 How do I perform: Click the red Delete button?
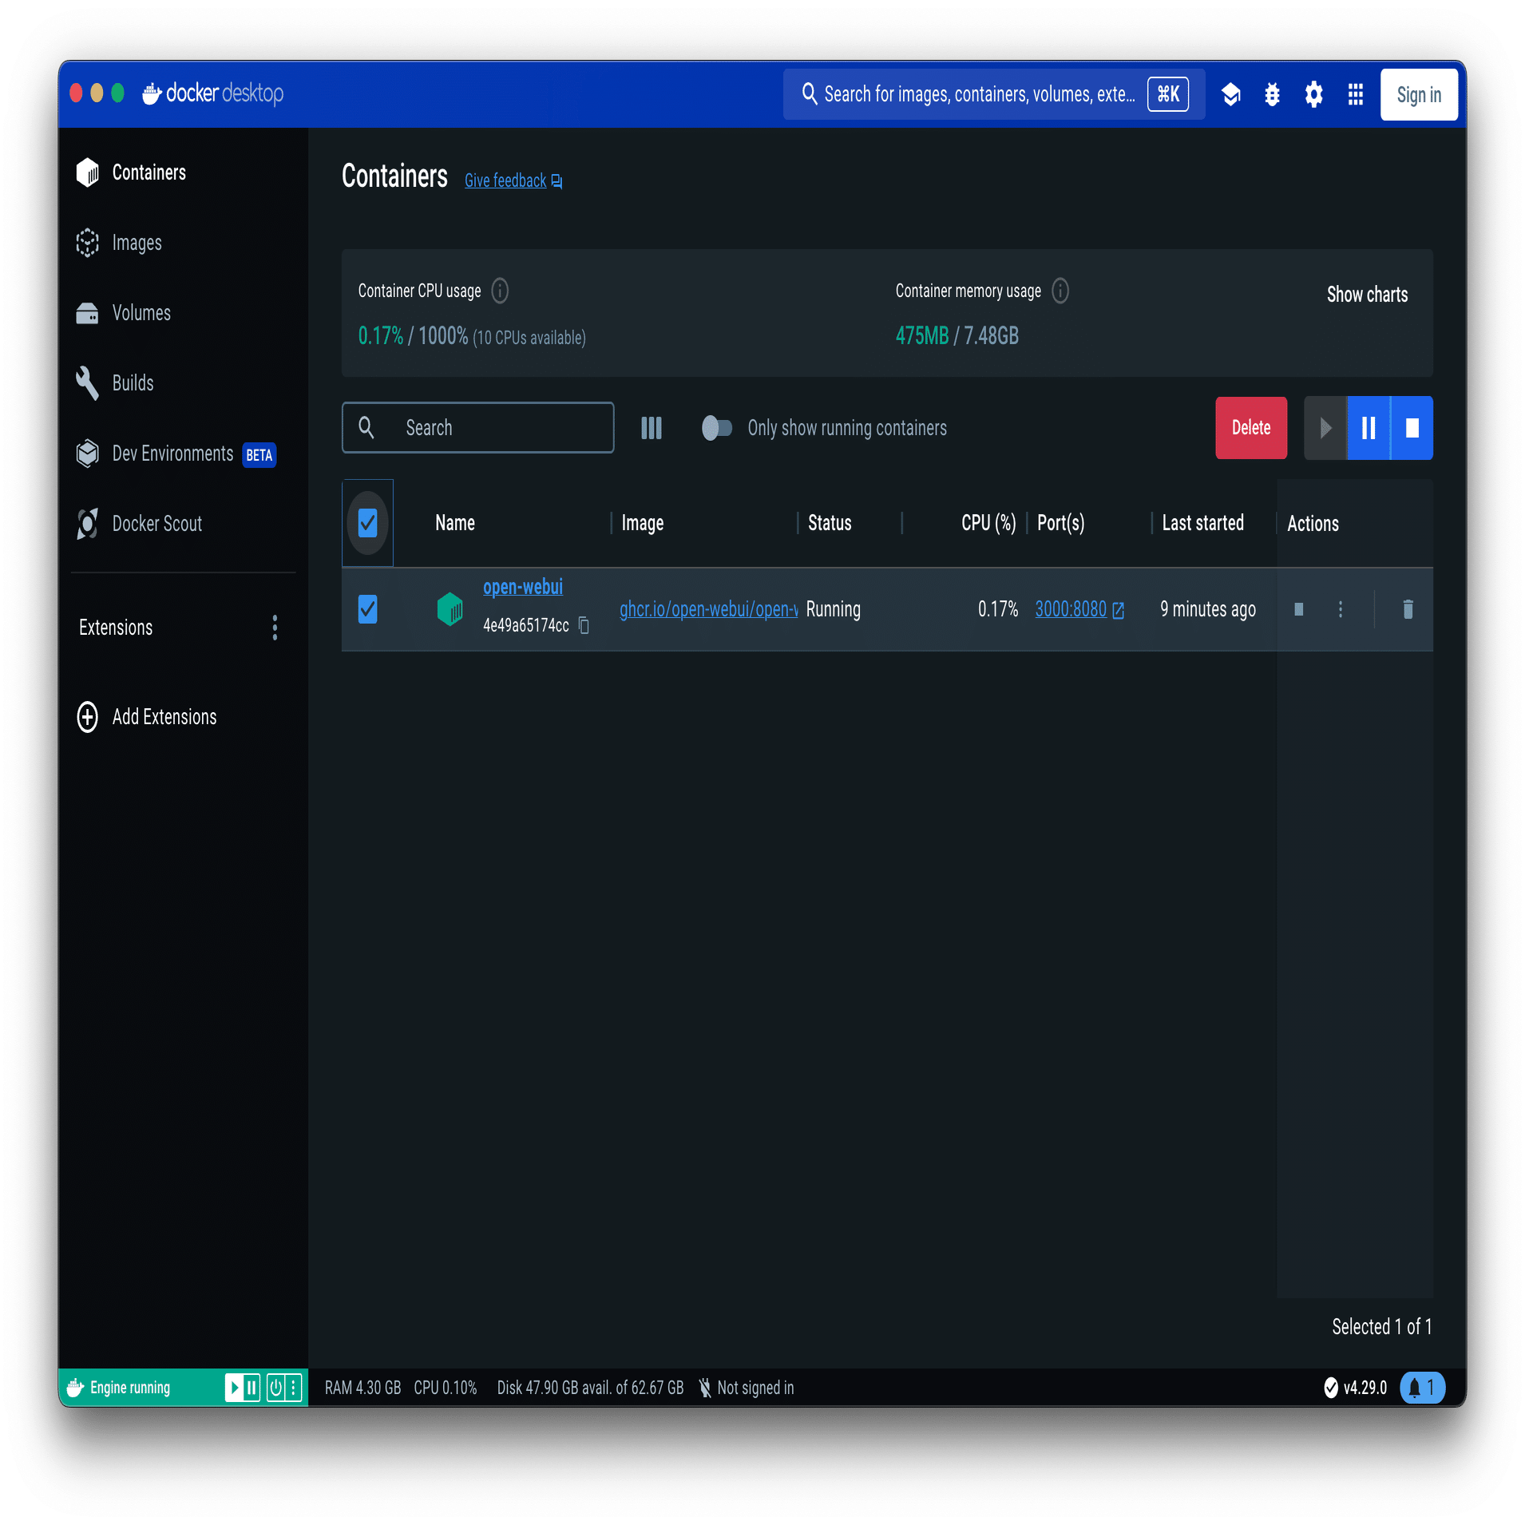point(1251,428)
